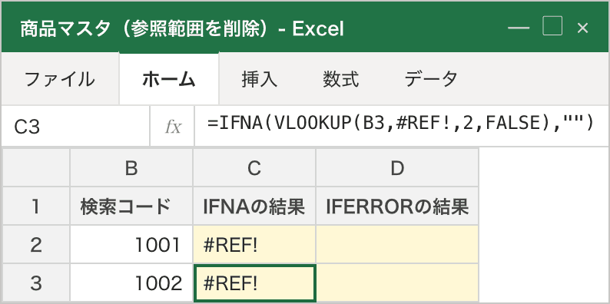Click the Name Box showing C3
The image size is (610, 304).
click(x=75, y=127)
